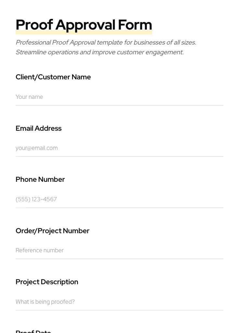The height and width of the screenshot is (333, 239).
Task: Click the partially visible 'Proof Date' label
Action: click(33, 331)
